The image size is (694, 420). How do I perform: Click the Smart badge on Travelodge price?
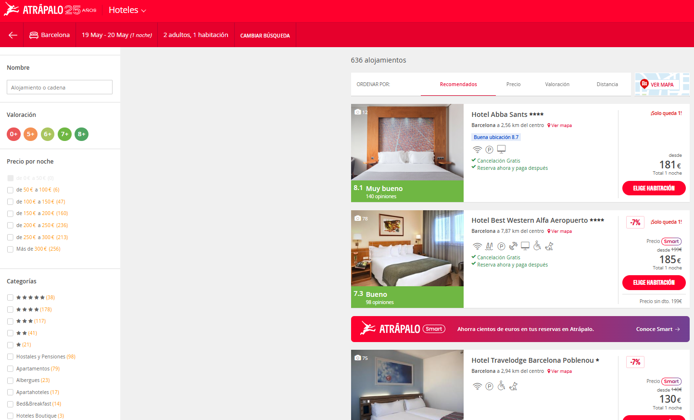[x=671, y=382]
